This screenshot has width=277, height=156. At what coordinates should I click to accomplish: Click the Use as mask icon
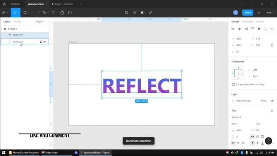pos(142,13)
